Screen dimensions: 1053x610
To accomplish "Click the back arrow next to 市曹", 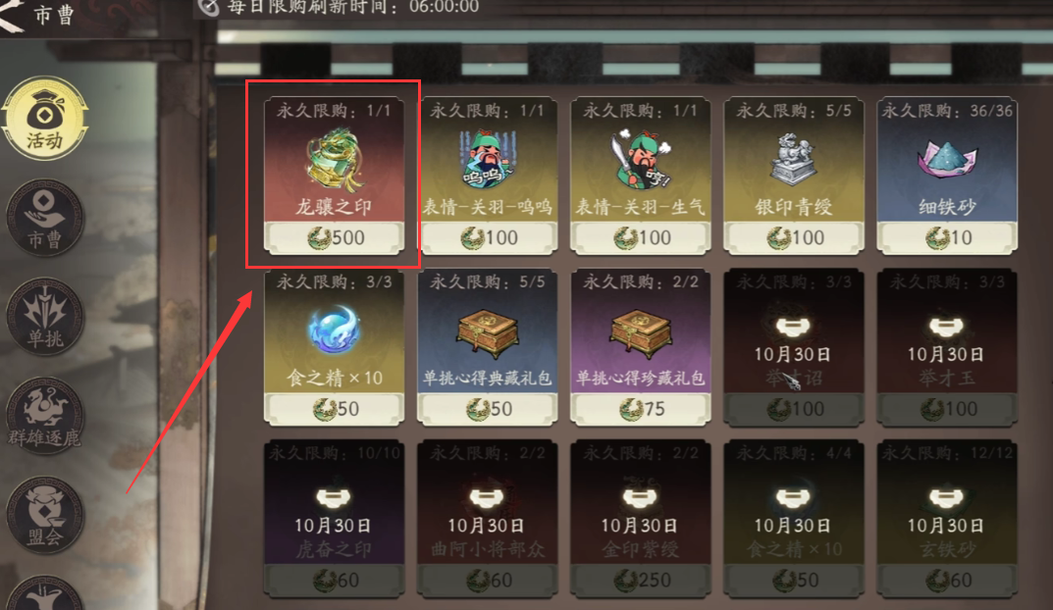I will click(12, 15).
